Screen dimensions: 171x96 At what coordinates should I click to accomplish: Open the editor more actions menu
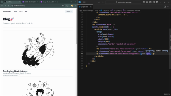168,7
